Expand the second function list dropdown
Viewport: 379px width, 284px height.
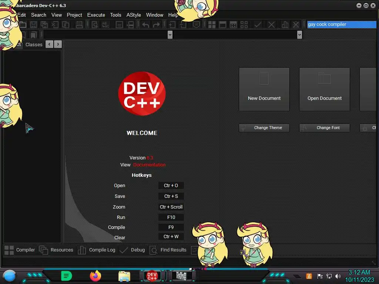point(299,35)
